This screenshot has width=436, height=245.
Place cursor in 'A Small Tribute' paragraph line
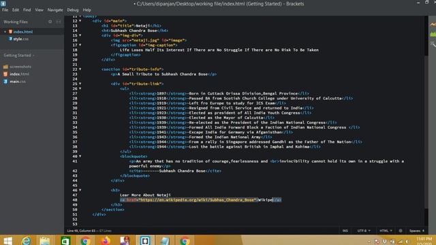[x=163, y=74]
